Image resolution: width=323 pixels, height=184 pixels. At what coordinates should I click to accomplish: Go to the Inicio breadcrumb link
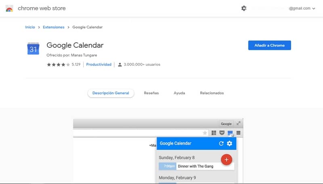point(30,27)
